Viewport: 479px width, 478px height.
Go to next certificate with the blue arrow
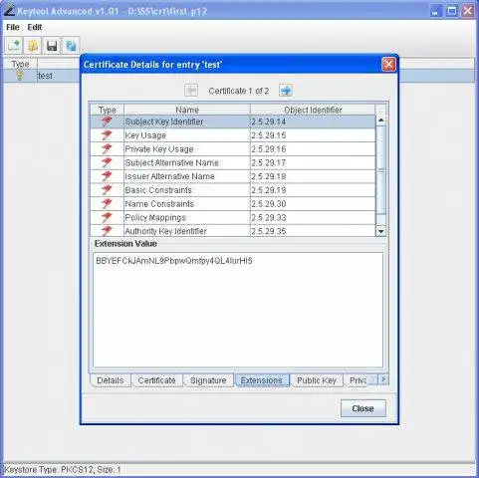[286, 91]
